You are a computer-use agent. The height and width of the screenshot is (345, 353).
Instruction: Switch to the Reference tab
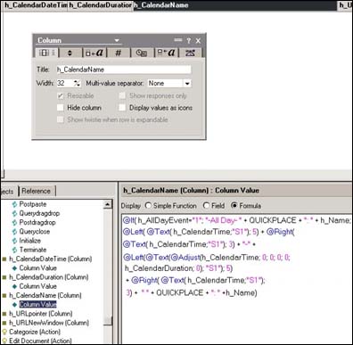[x=37, y=191]
